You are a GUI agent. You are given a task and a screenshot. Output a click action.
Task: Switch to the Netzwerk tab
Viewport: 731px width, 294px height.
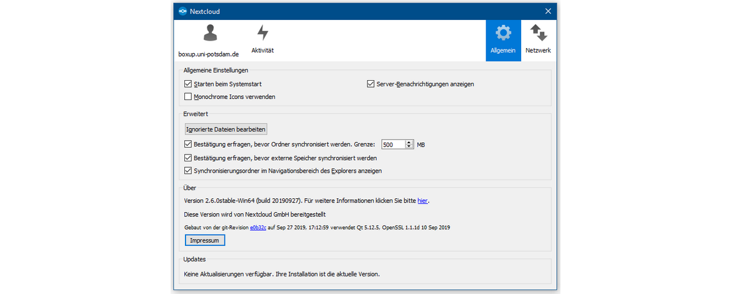(x=538, y=33)
